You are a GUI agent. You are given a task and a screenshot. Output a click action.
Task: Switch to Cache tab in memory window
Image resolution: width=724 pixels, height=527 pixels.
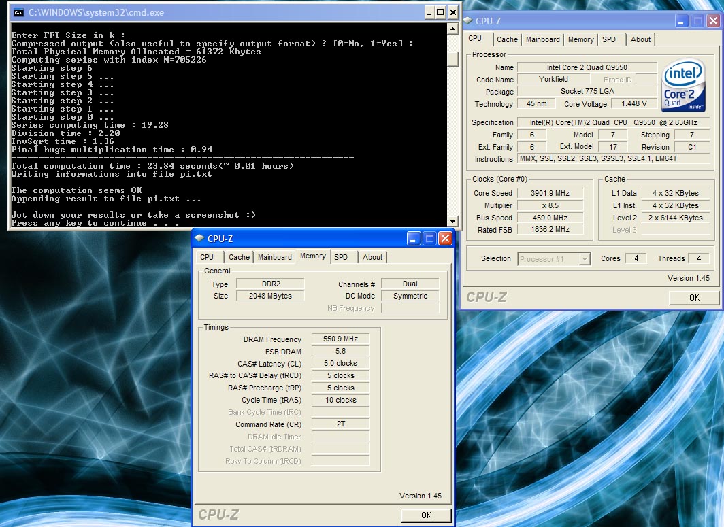(x=239, y=257)
